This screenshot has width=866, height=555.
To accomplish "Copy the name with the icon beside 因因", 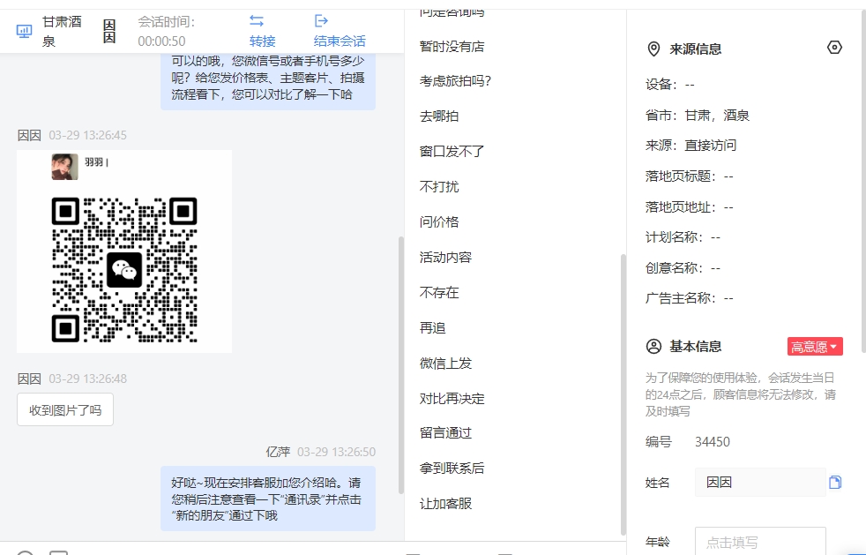I will (x=835, y=483).
